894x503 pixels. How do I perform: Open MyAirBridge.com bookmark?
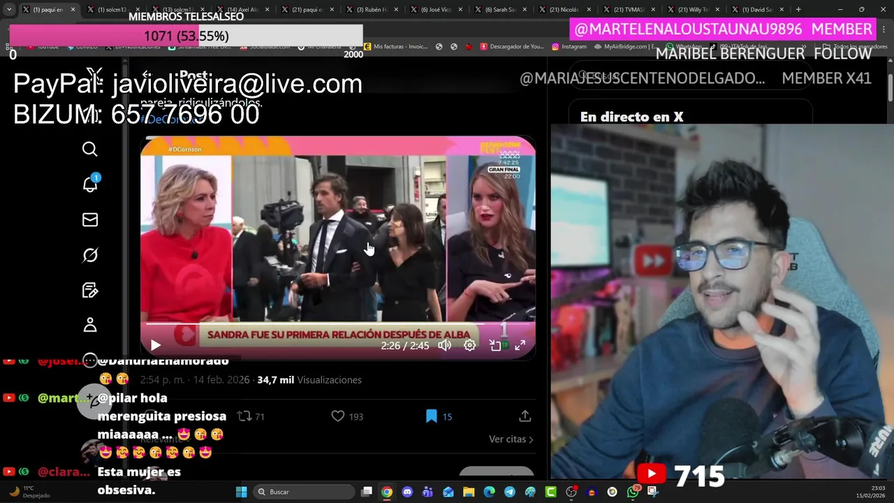[x=624, y=47]
